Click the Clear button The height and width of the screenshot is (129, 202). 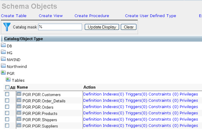pyautogui.click(x=129, y=27)
